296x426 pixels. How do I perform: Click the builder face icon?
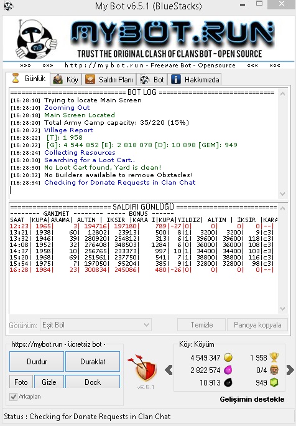click(x=274, y=370)
